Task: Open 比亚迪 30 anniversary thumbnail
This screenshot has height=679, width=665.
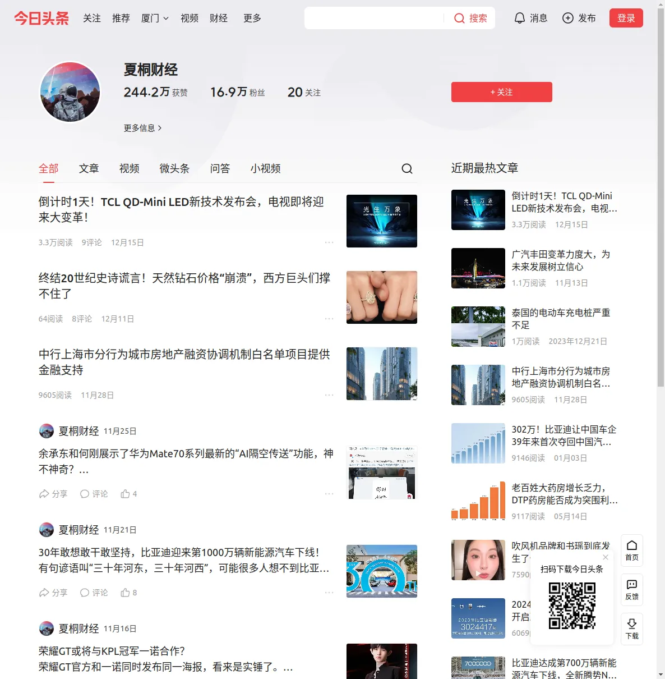Action: (382, 571)
